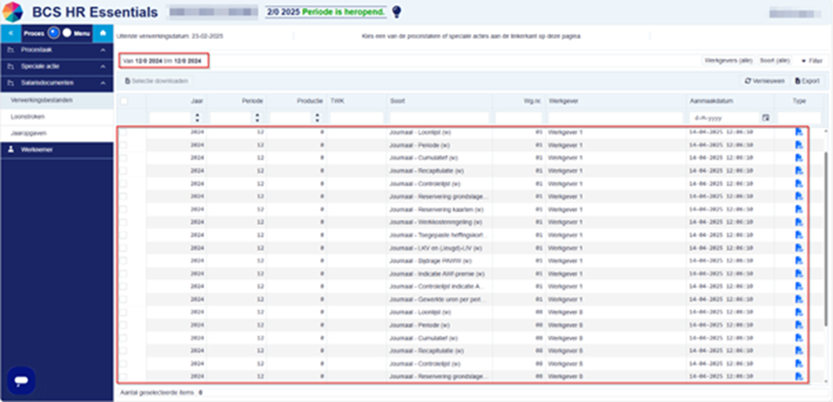This screenshot has height=402, width=833.
Task: Tick checkbox for Werkgever B Controlelijst row
Action: point(123,364)
